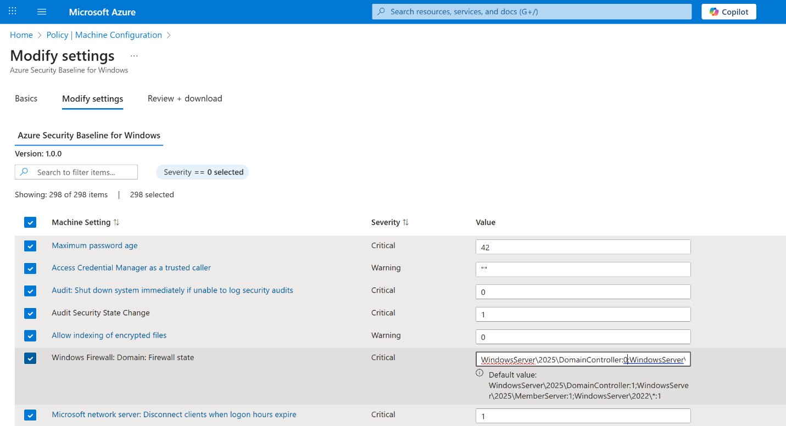The image size is (786, 426).
Task: Open the ellipsis menu beside Modify settings
Action: point(133,55)
